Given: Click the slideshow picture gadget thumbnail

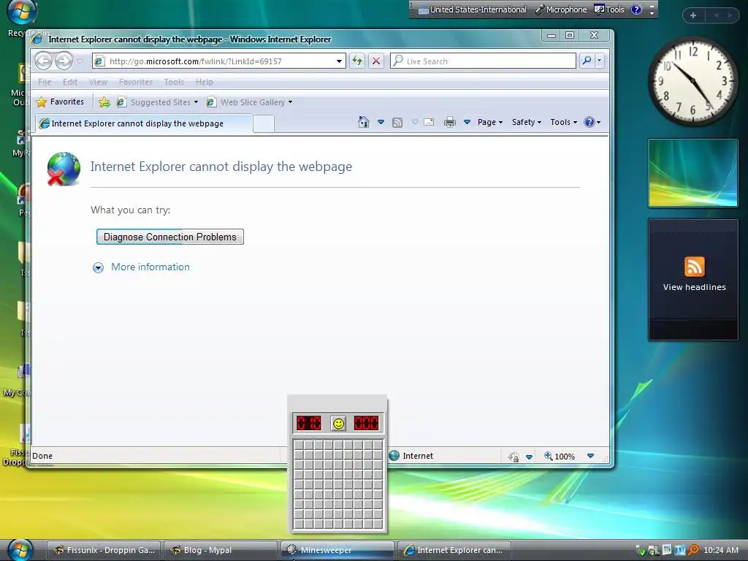Looking at the screenshot, I should point(692,173).
